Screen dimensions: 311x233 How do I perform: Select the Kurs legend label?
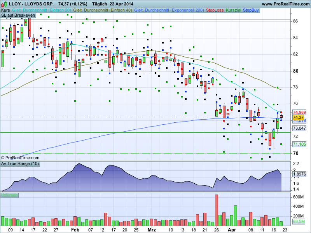(5, 10)
